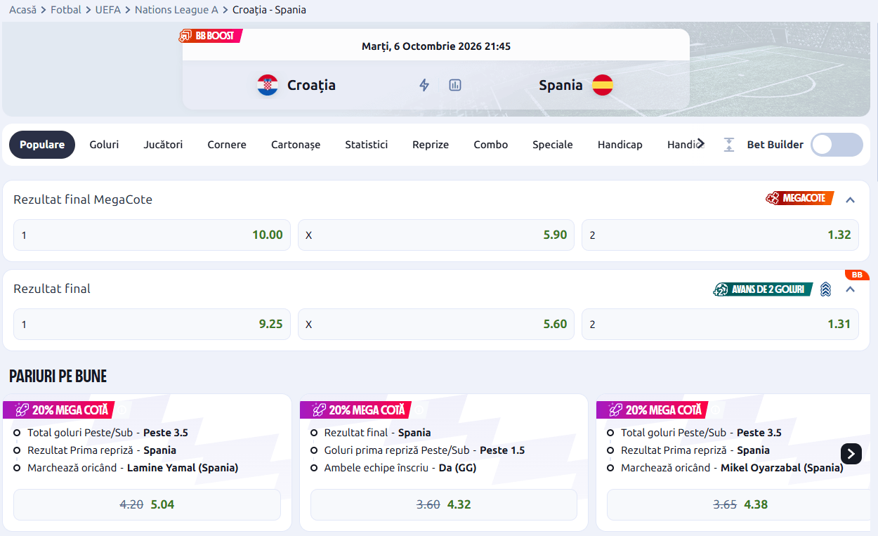
Task: Click the MegaCote promo badge
Action: click(x=799, y=199)
